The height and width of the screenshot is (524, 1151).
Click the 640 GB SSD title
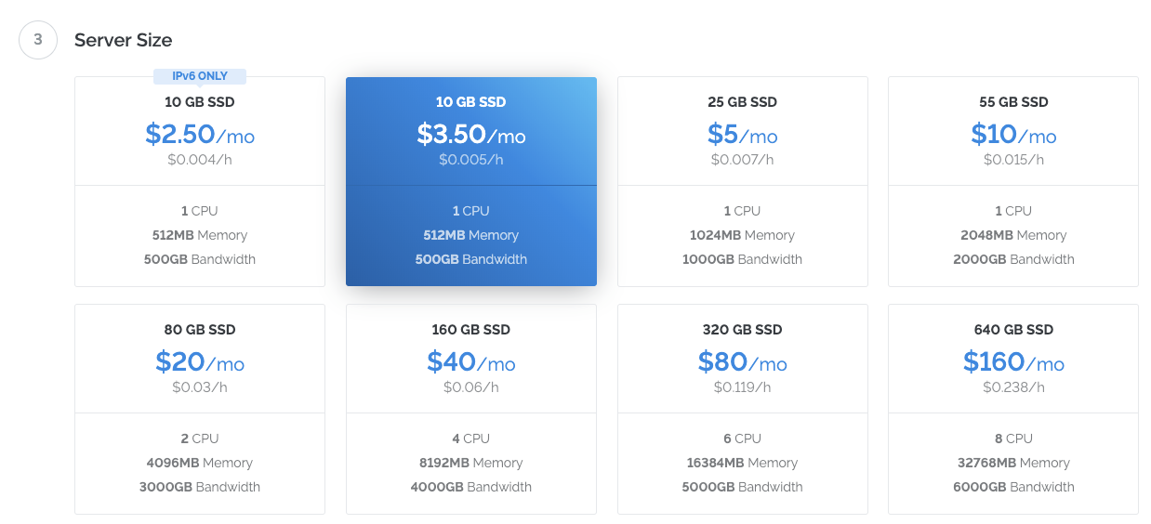(1013, 330)
